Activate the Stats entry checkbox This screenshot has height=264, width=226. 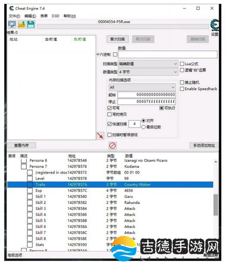(30, 245)
